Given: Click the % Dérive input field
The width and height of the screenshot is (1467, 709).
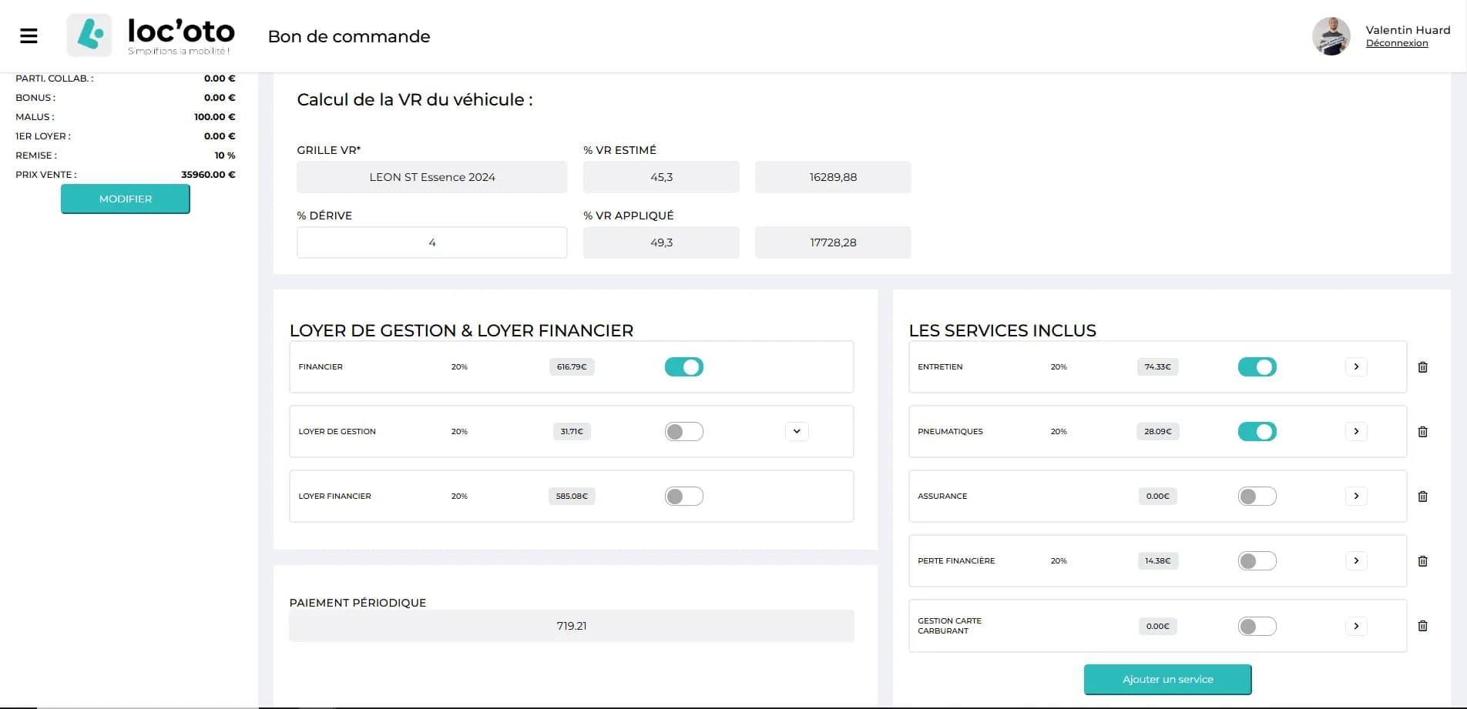Looking at the screenshot, I should [x=431, y=242].
